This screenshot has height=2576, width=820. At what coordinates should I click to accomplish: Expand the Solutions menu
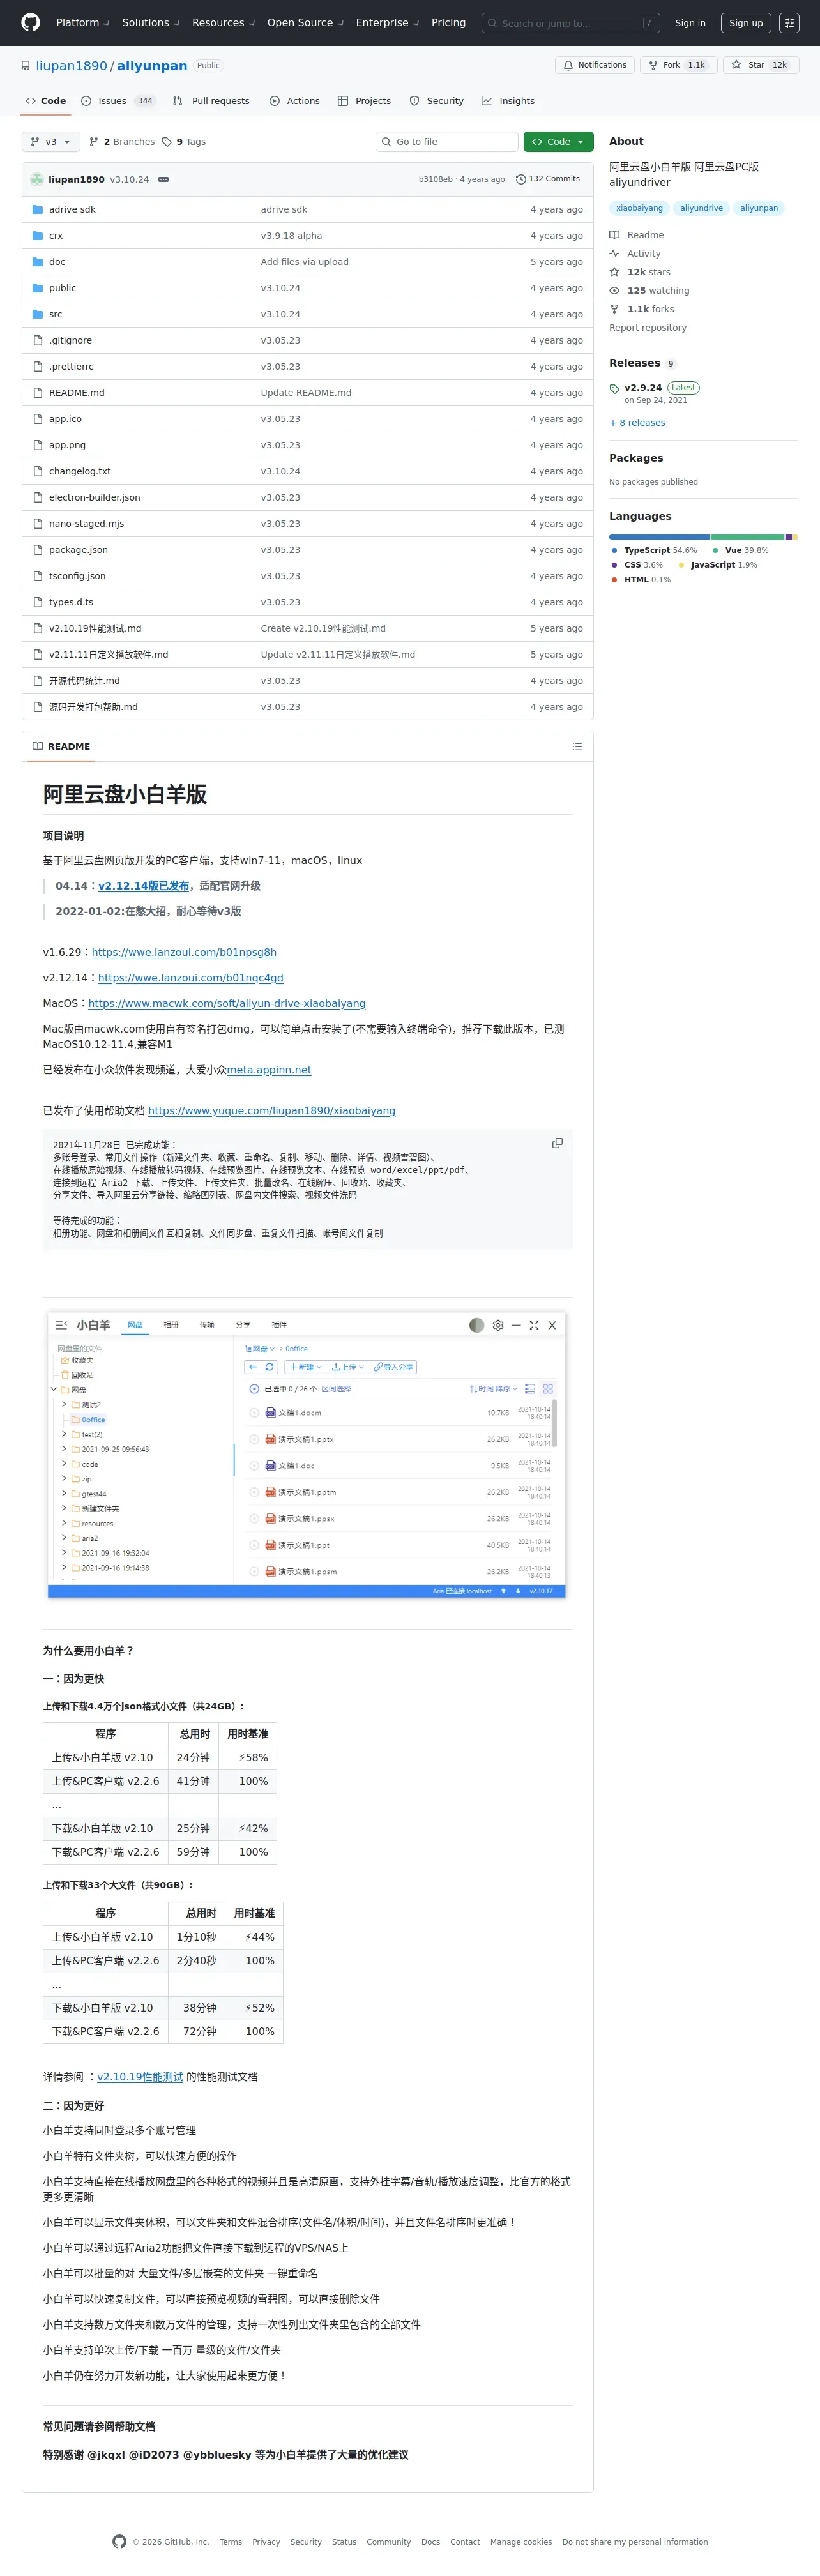pyautogui.click(x=150, y=23)
